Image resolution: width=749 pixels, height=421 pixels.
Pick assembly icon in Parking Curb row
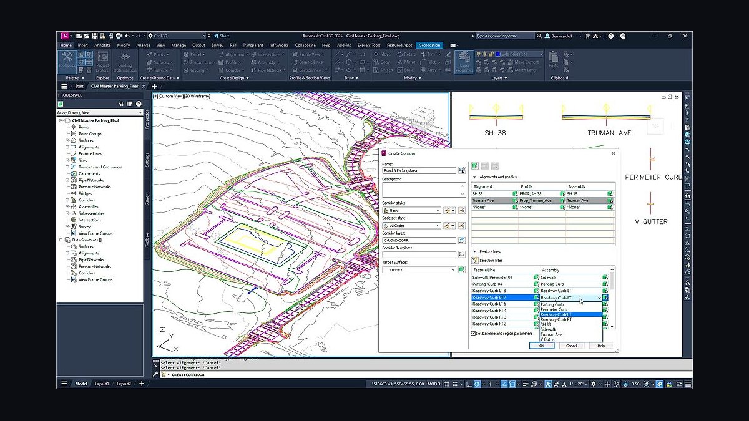point(605,284)
